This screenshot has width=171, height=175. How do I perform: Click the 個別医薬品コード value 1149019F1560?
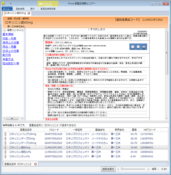tap(152, 20)
